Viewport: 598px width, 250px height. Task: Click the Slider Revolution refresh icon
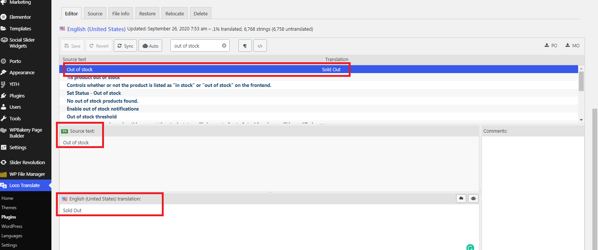tap(3, 162)
